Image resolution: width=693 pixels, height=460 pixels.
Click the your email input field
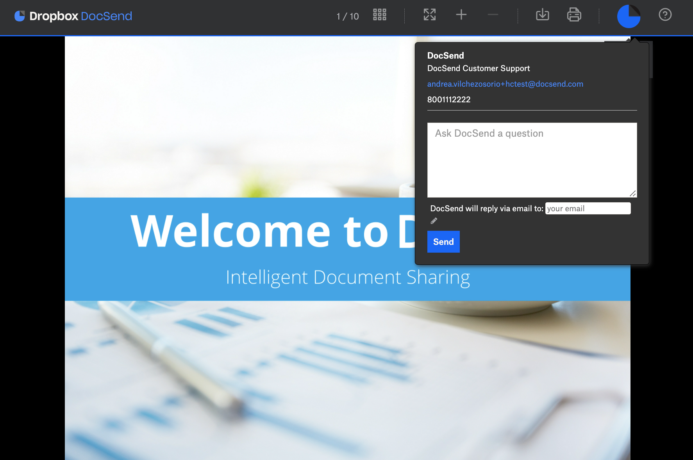tap(588, 209)
